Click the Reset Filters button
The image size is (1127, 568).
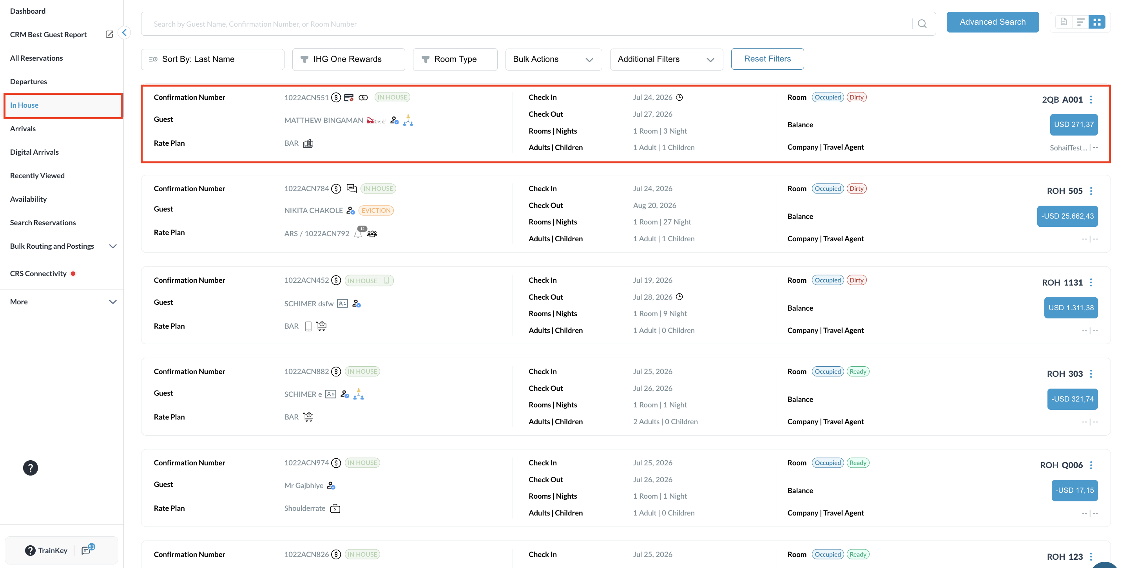[767, 59]
